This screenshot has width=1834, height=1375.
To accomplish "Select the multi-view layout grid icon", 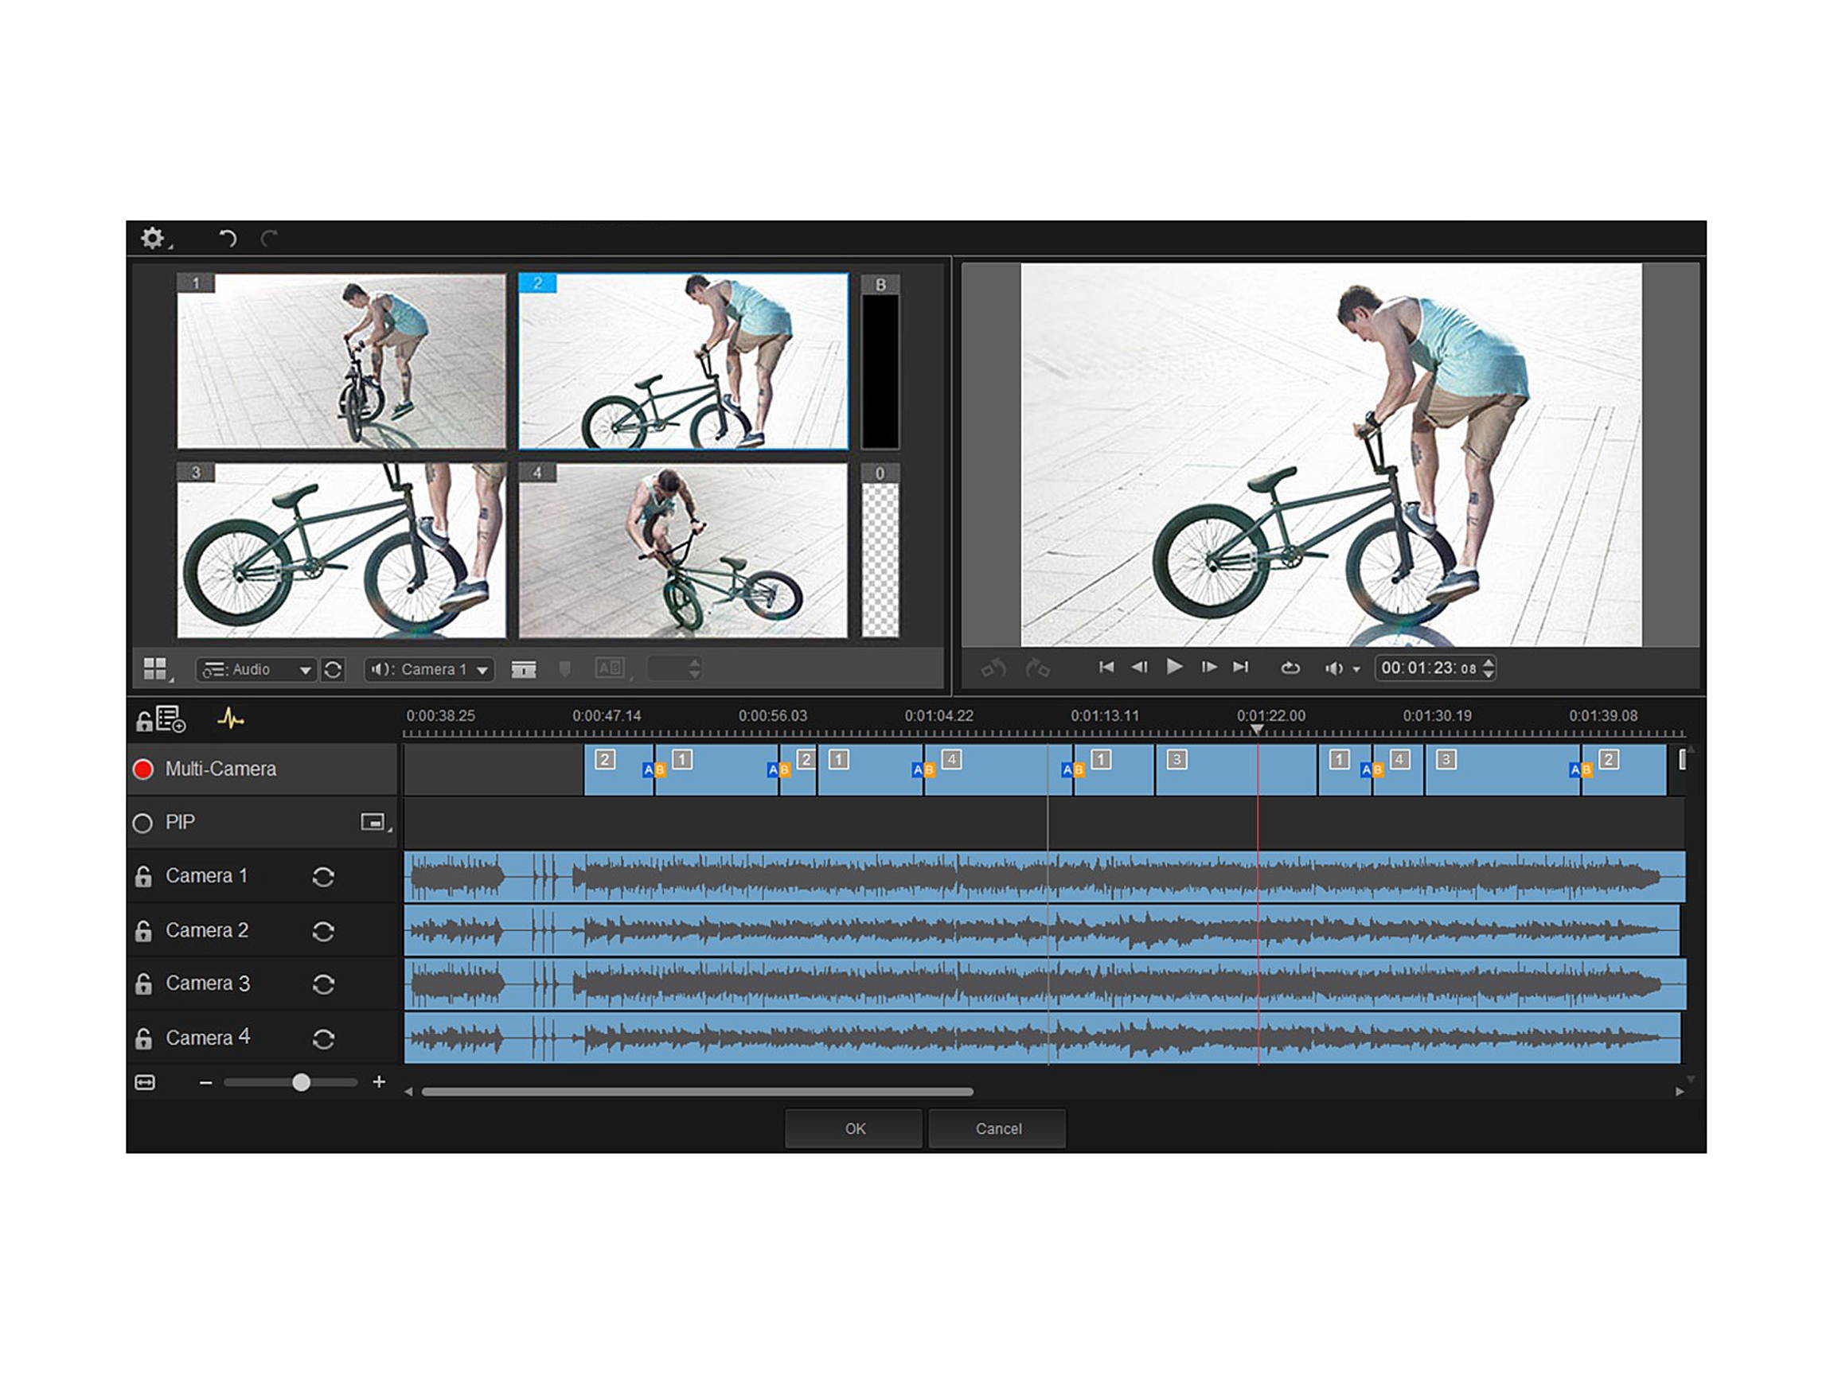I will 158,668.
